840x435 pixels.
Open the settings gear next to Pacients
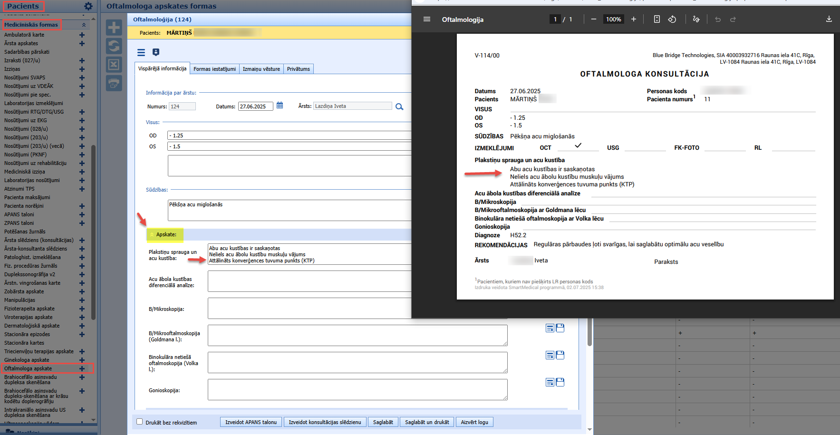click(88, 6)
